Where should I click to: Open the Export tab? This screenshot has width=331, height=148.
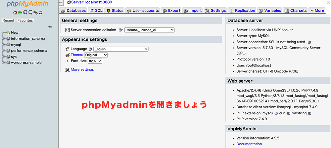(x=171, y=10)
